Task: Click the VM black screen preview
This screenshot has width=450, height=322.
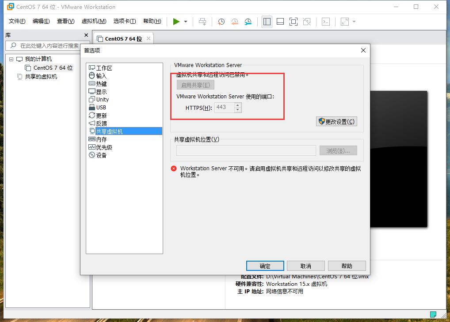Action: coord(399,159)
